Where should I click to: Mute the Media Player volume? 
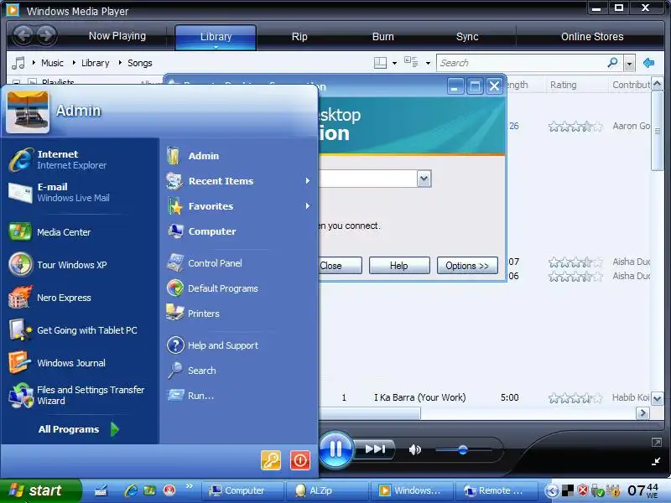pos(414,449)
